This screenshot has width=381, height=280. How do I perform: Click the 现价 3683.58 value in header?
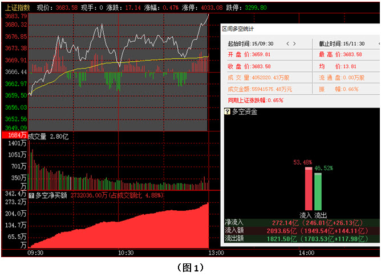(67, 8)
